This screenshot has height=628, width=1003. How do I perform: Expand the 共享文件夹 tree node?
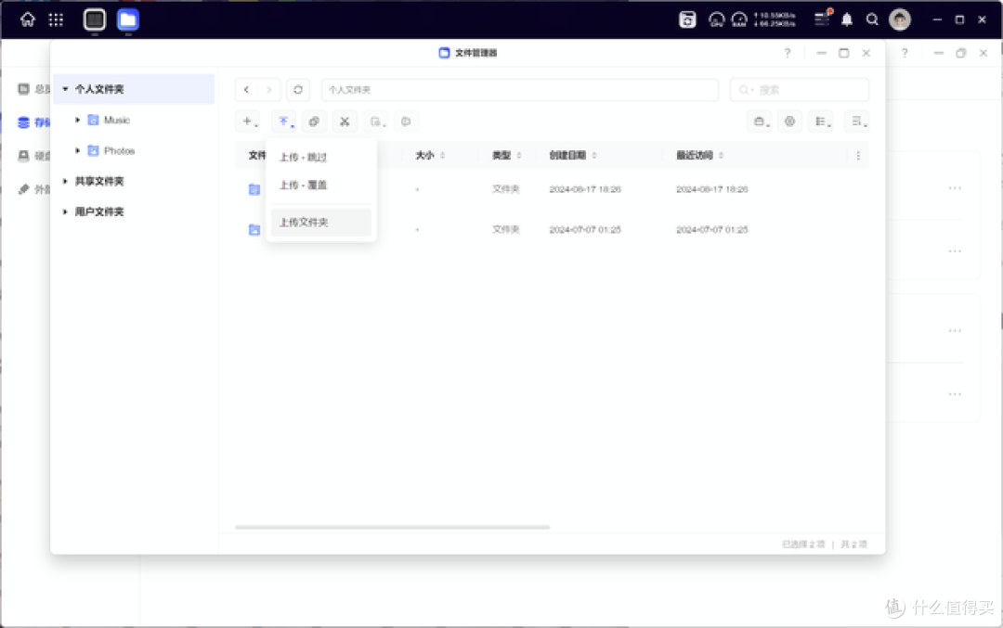point(65,181)
